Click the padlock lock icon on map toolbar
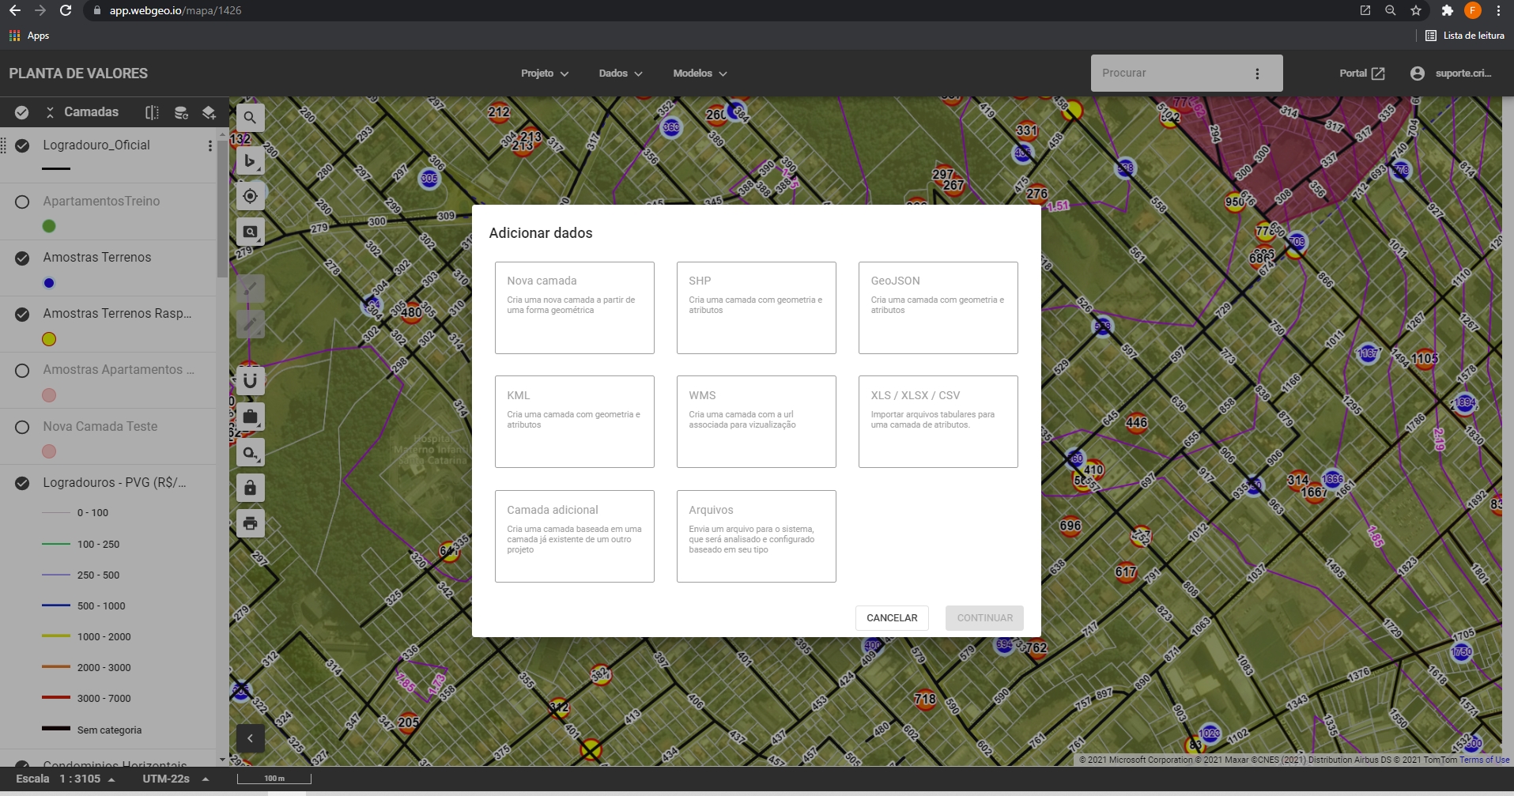The image size is (1514, 796). pos(250,488)
